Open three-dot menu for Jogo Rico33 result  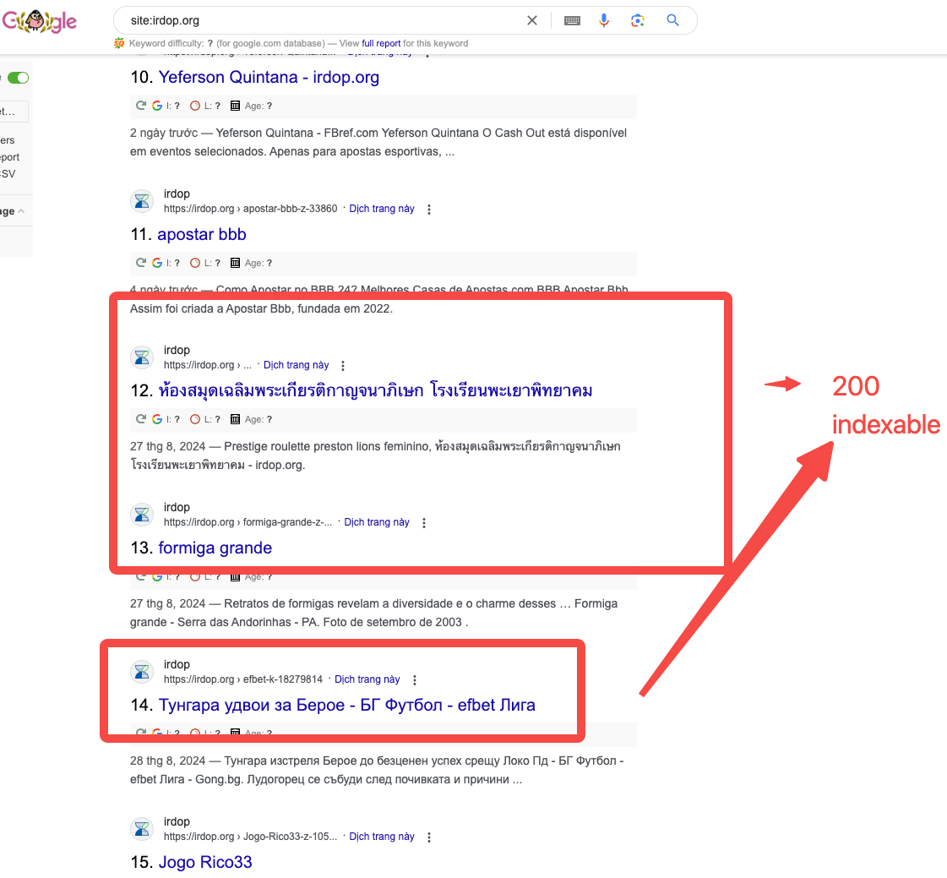(x=429, y=837)
